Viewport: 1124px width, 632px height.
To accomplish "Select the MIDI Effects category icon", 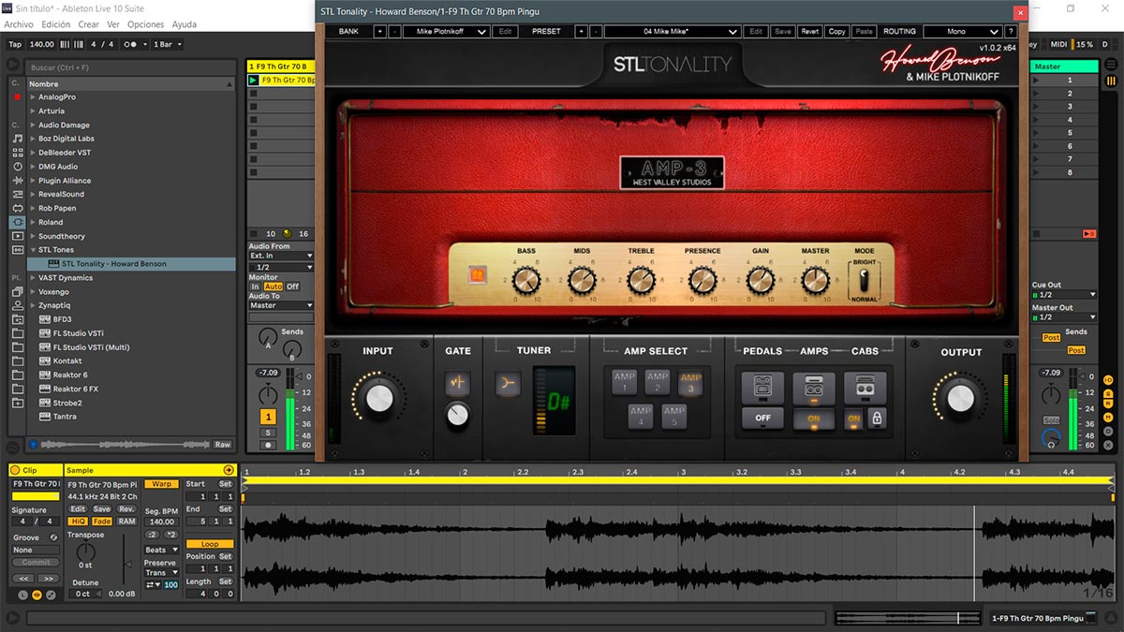I will 17,194.
